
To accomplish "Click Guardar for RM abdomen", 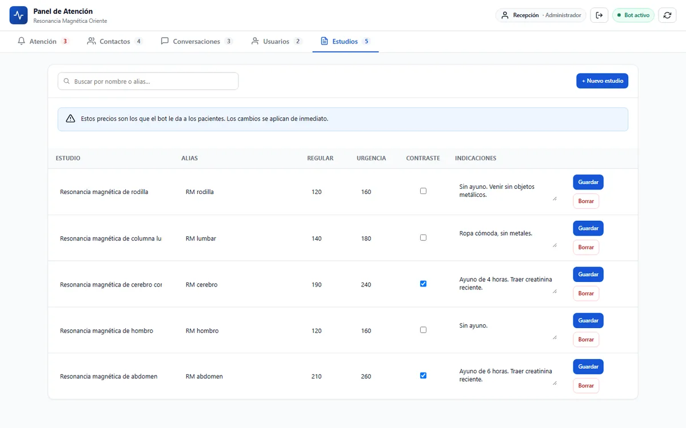I will tap(588, 367).
